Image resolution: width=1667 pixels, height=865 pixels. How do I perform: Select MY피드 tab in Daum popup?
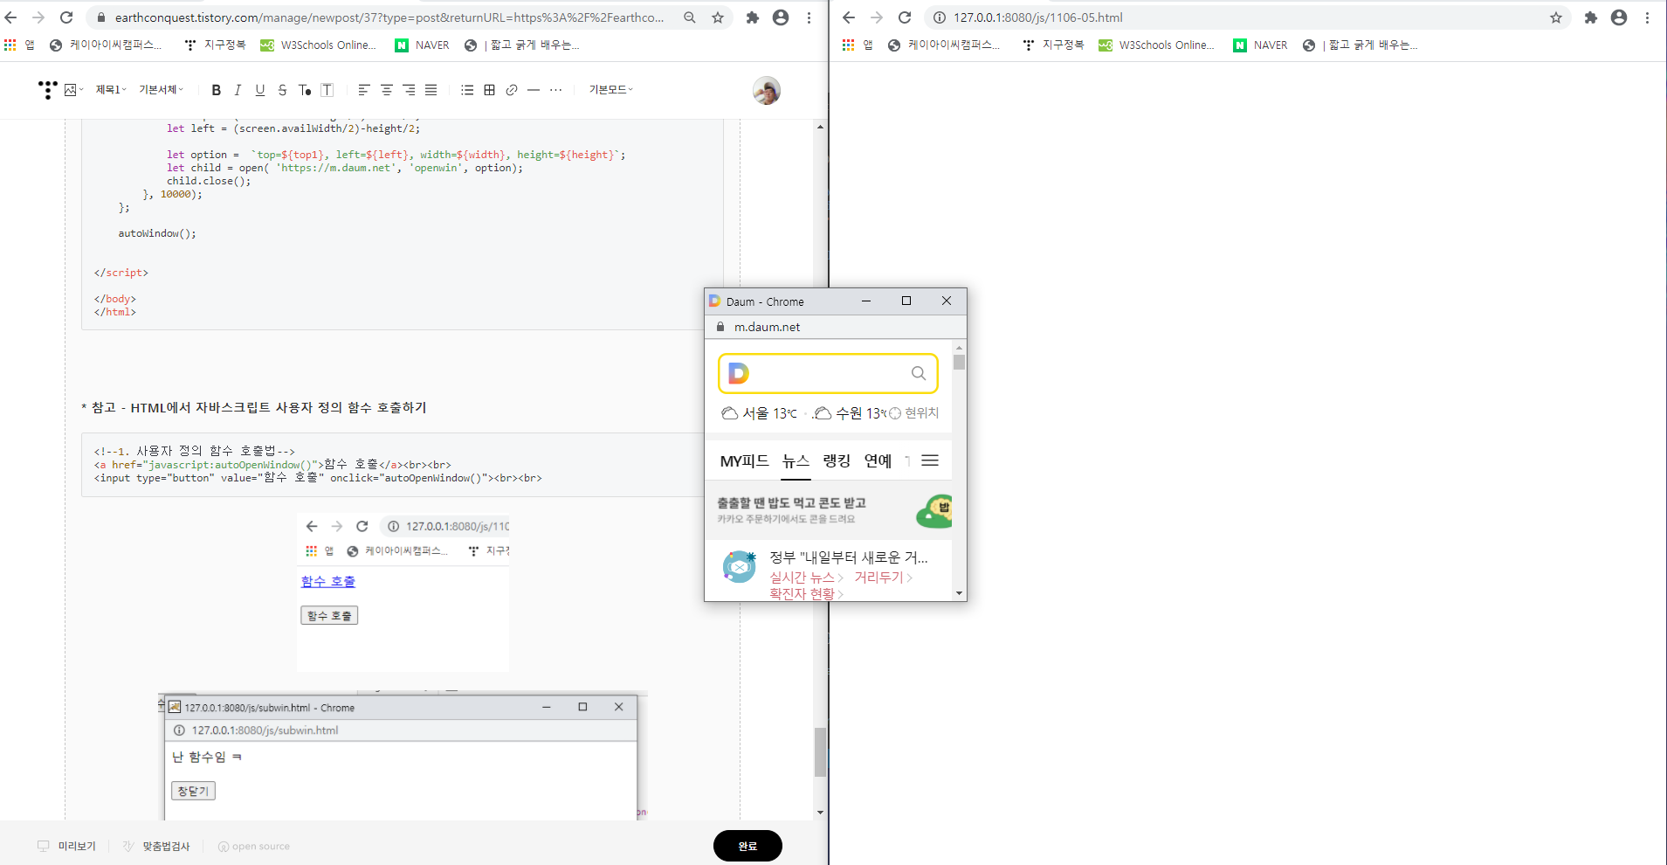[744, 461]
